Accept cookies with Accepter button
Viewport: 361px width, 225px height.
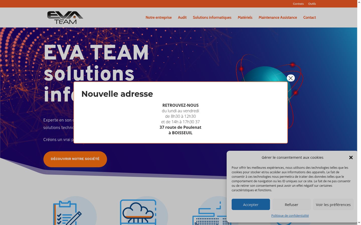point(251,204)
